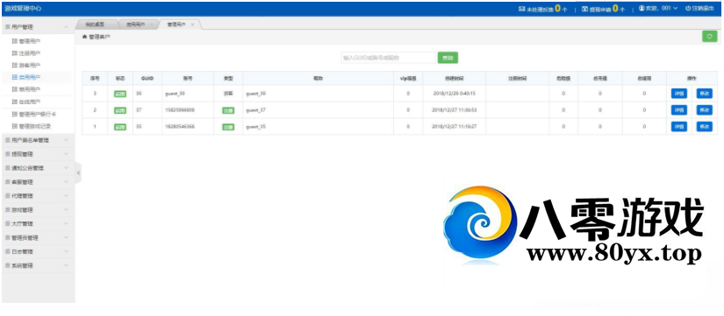Switch to the 我的桌面 tab
Screen dimensions: 724x316
click(95, 25)
